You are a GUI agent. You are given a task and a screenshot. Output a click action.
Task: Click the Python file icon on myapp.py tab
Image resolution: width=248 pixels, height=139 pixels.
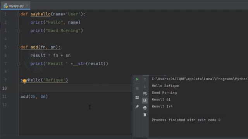pos(6,6)
